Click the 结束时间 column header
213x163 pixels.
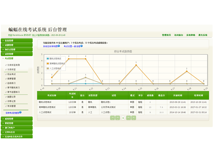click(198, 95)
